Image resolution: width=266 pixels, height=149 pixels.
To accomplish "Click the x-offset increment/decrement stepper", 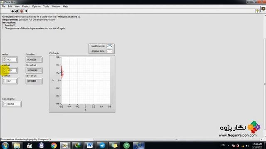I will pyautogui.click(x=5, y=70).
